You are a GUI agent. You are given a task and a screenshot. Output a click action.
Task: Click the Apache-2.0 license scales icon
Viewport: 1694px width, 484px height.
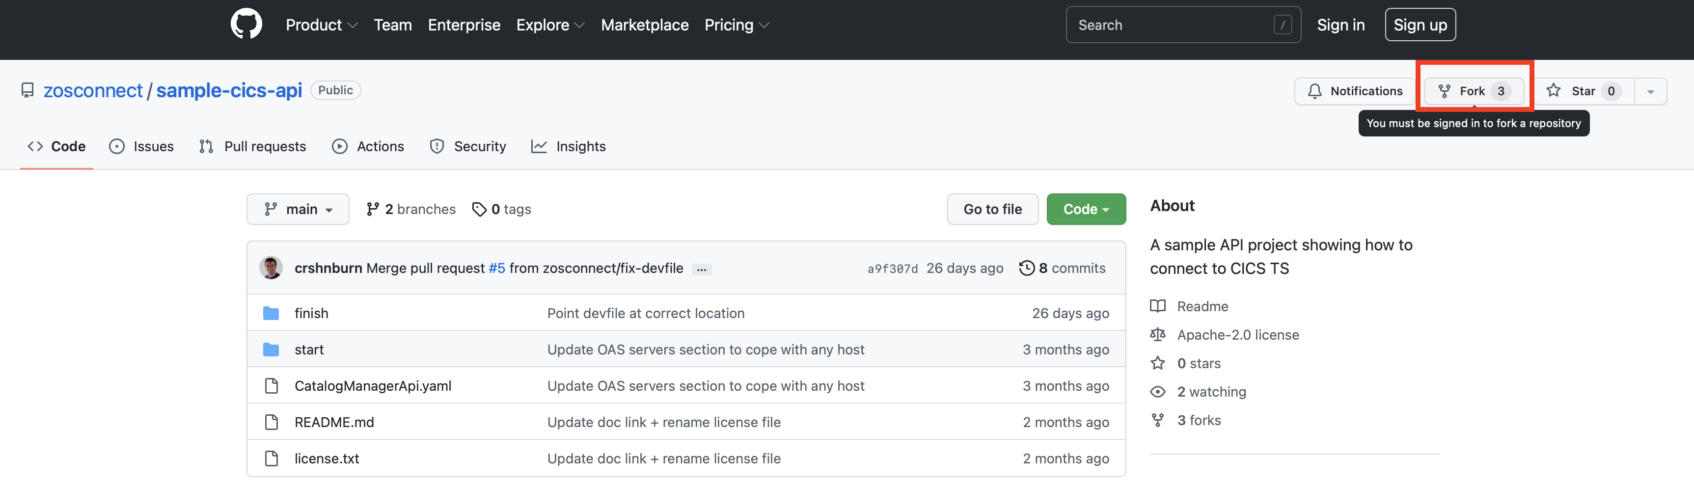[1158, 334]
